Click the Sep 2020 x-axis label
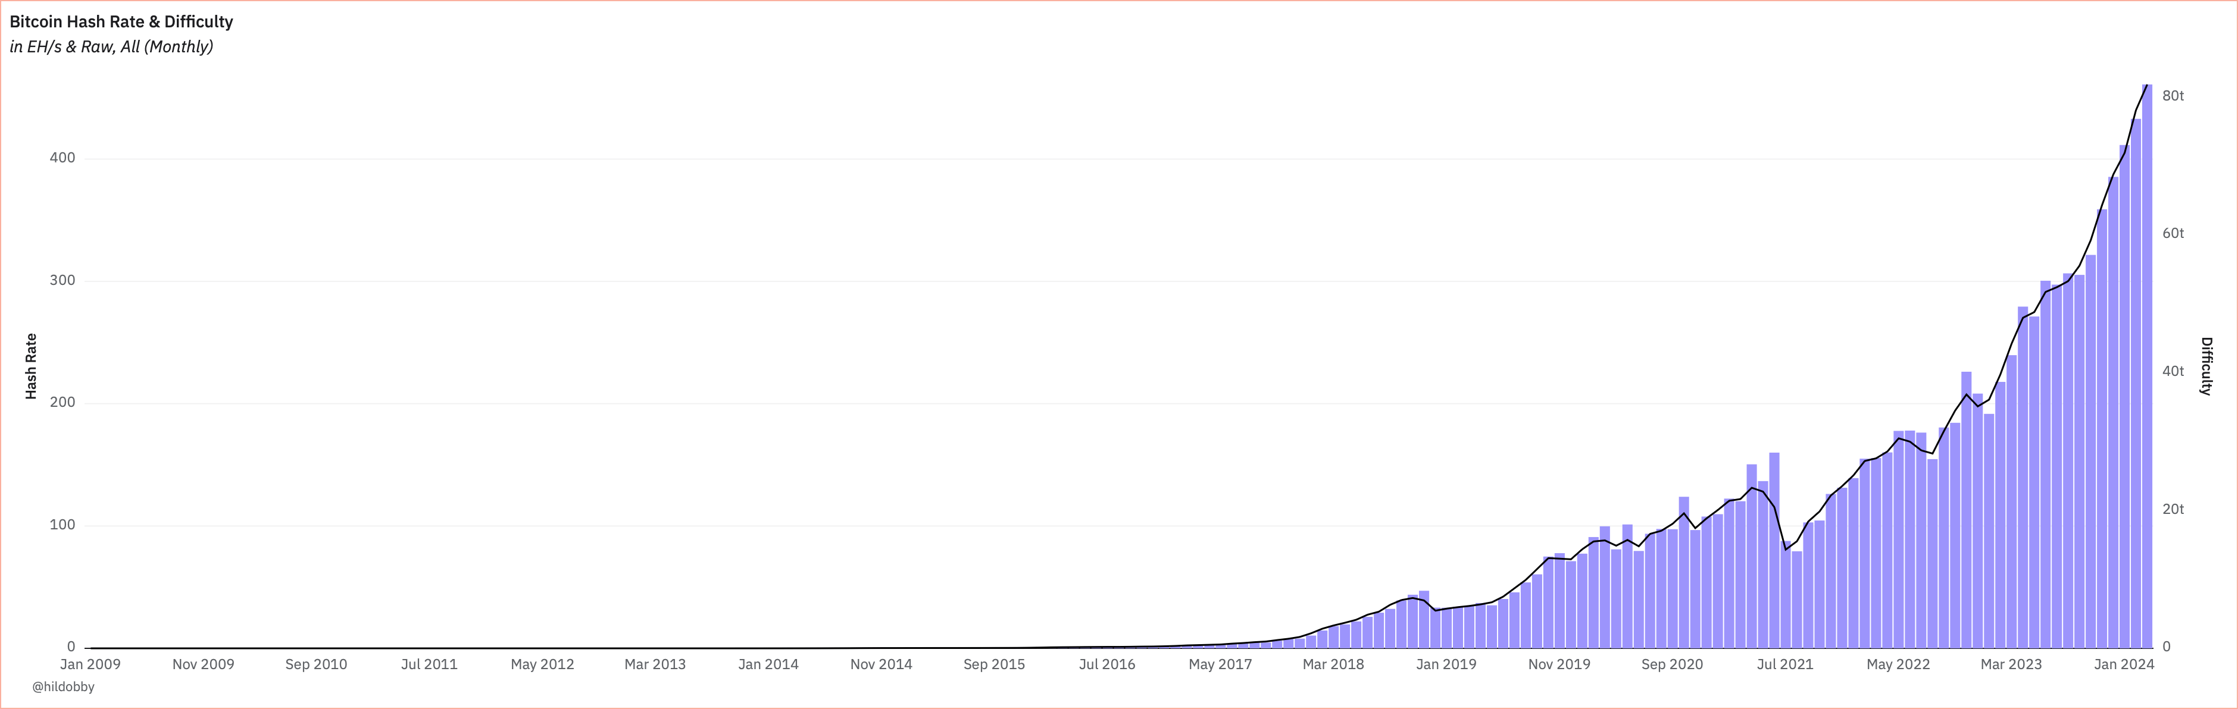2238x709 pixels. click(1671, 665)
